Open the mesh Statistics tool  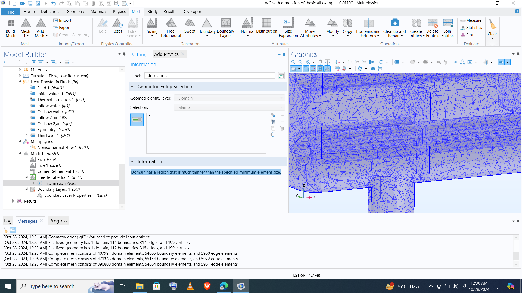pyautogui.click(x=471, y=28)
